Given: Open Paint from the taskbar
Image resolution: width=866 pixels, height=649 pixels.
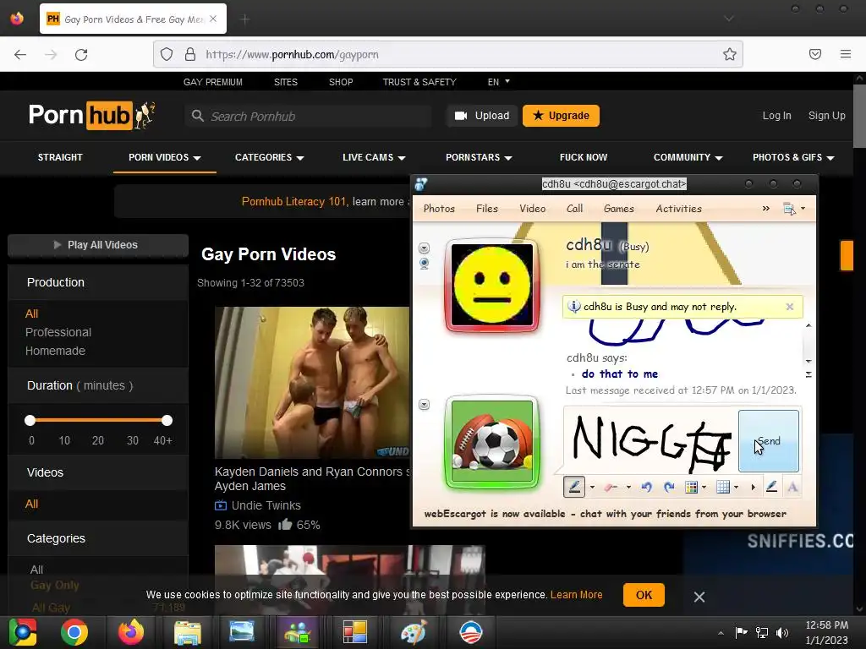Looking at the screenshot, I should point(414,632).
